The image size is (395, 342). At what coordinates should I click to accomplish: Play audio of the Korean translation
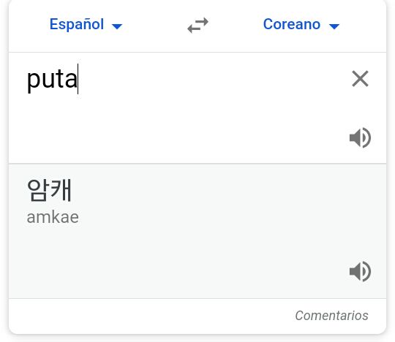click(360, 271)
